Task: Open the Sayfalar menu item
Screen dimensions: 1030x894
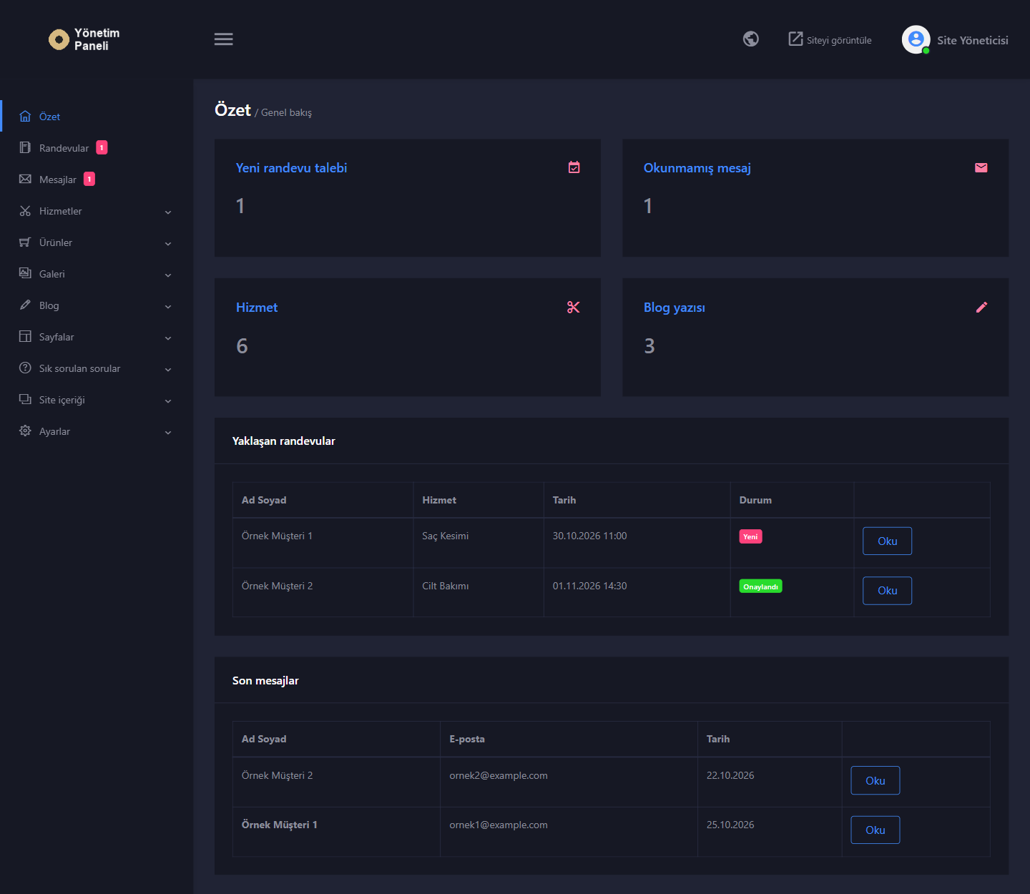Action: click(97, 336)
